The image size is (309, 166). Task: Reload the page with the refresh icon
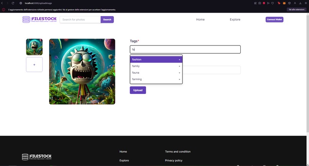(13, 3)
